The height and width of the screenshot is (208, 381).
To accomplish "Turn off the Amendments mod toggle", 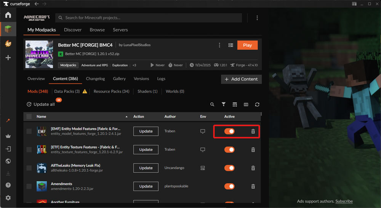I will 229,186.
